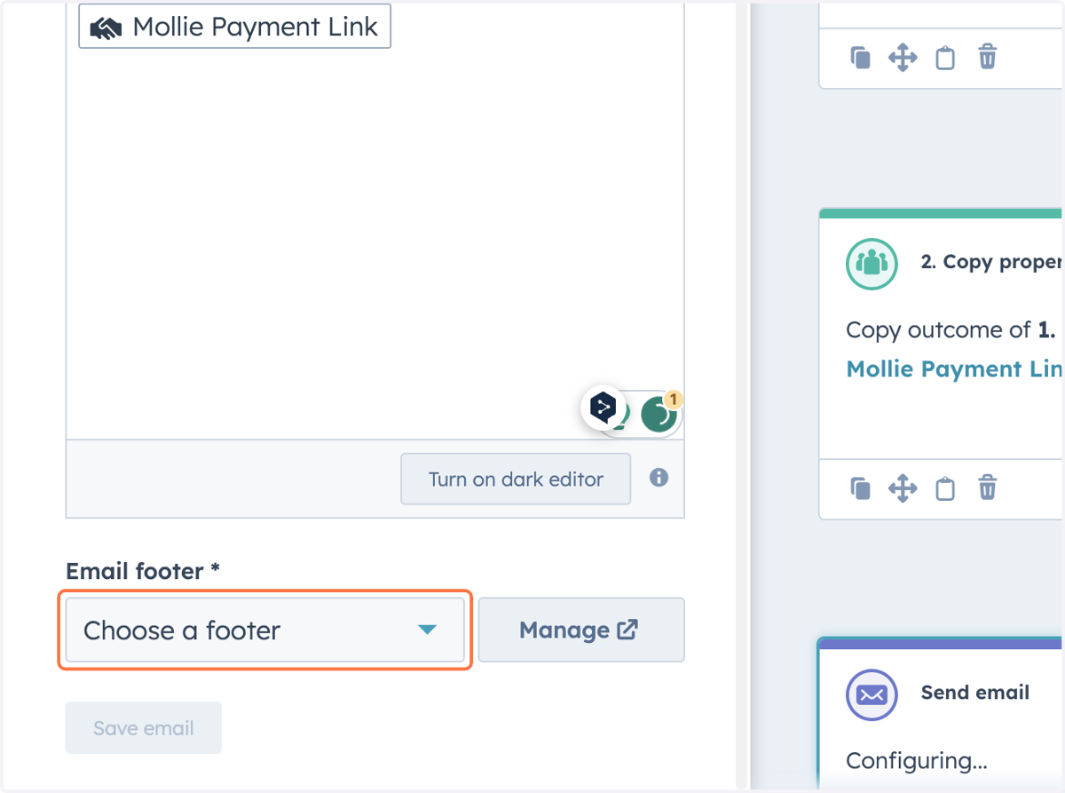Click move icon on top action card
Image resolution: width=1065 pixels, height=793 pixels.
coord(903,59)
